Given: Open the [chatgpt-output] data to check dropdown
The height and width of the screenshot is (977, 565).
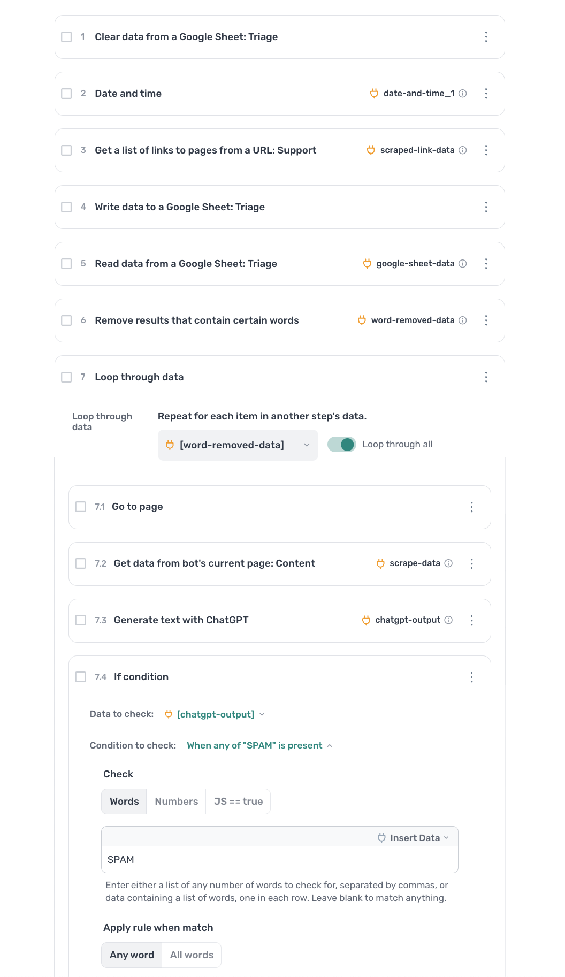Looking at the screenshot, I should tap(262, 714).
